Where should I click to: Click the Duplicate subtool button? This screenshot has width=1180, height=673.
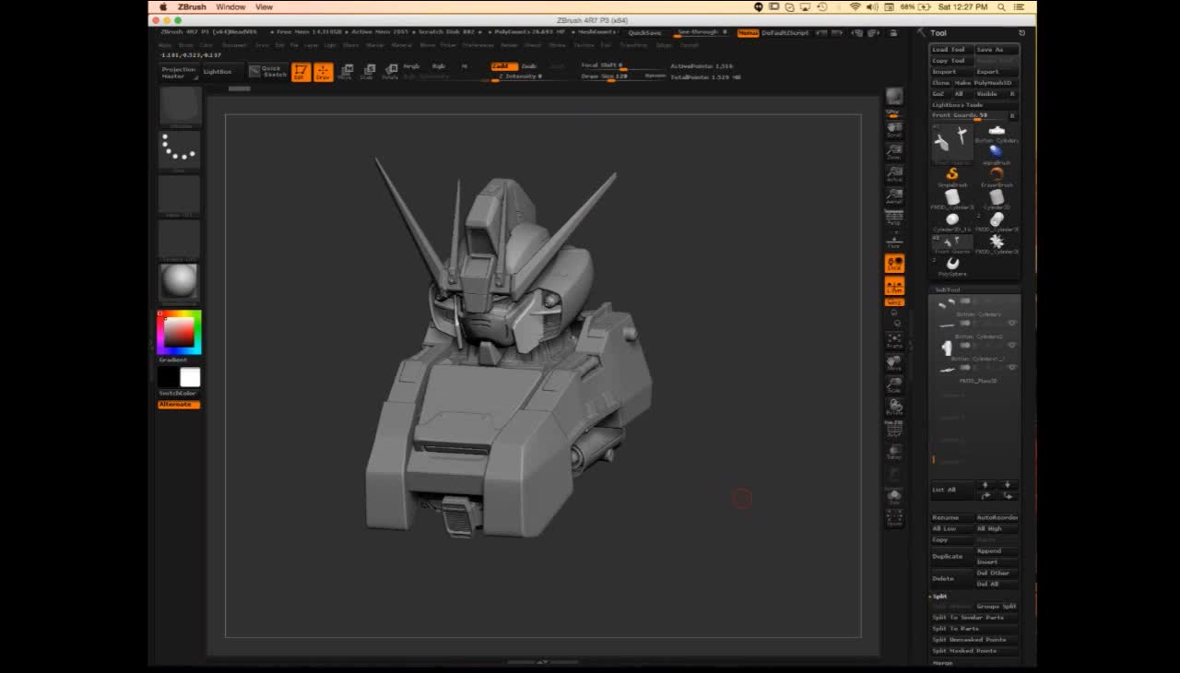click(x=952, y=556)
